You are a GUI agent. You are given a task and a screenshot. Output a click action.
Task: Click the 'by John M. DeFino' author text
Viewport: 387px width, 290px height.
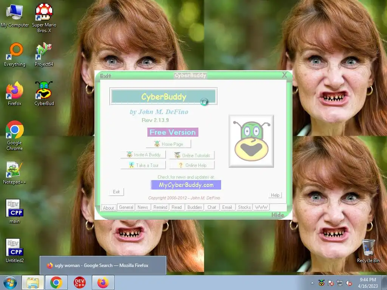point(159,112)
